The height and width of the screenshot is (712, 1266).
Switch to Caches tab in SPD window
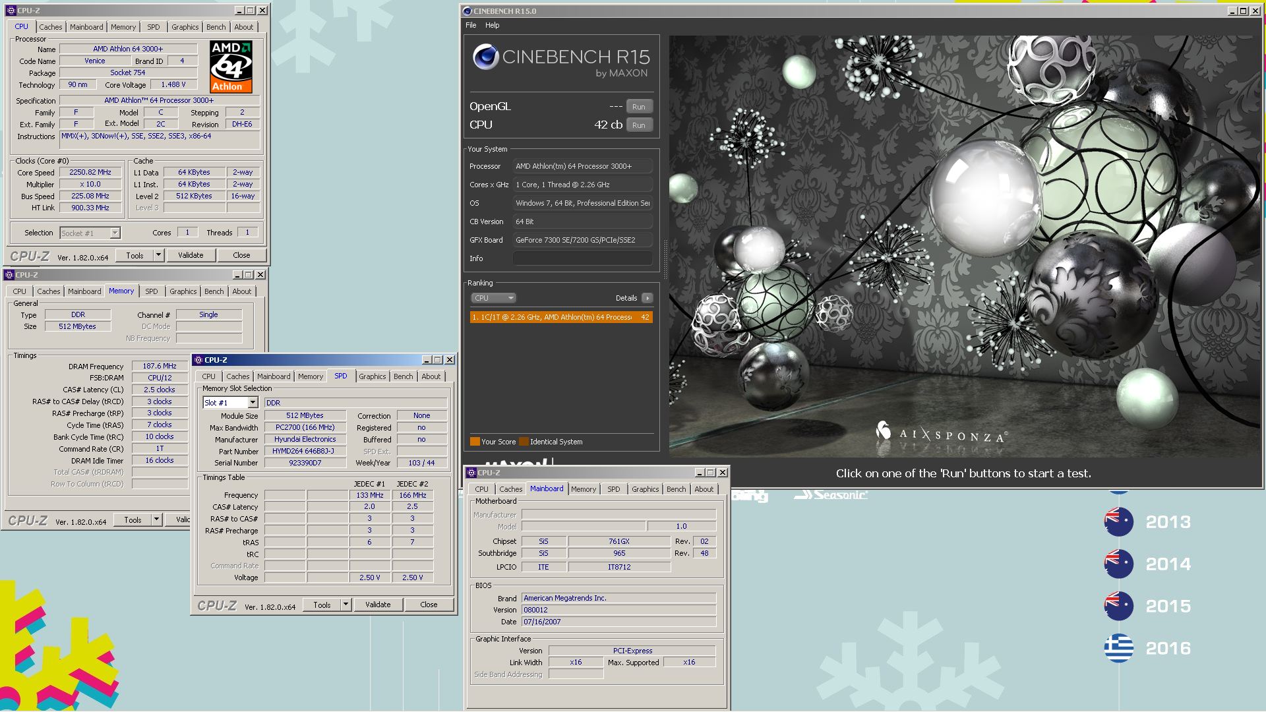coord(238,376)
